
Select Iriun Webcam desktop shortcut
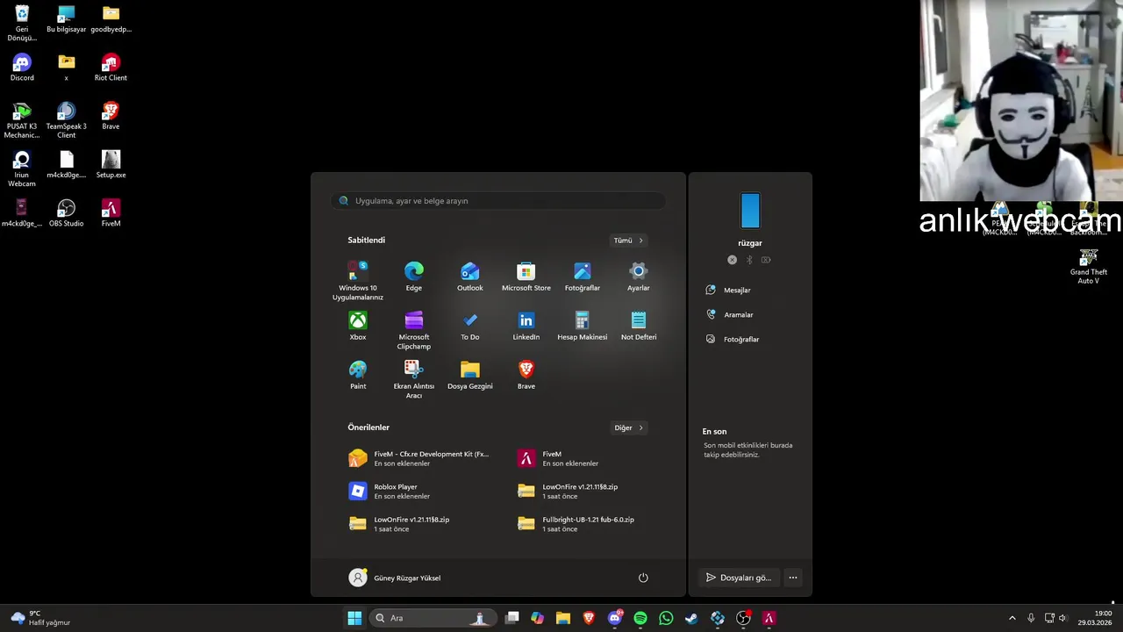(22, 169)
